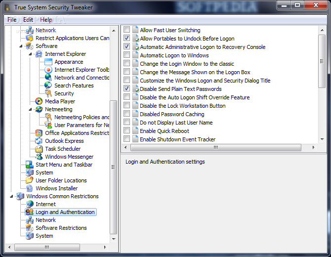Click the Appearance window icon

tap(48, 62)
